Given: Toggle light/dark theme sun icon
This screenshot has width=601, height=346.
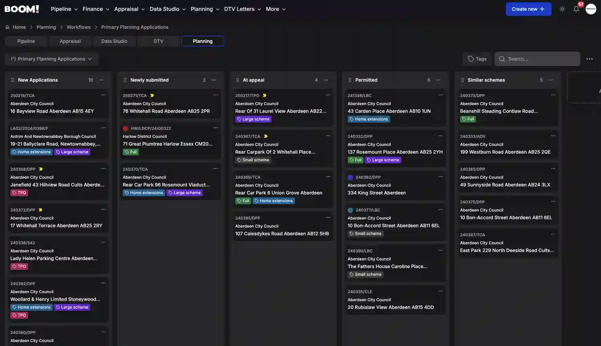Looking at the screenshot, I should [562, 9].
